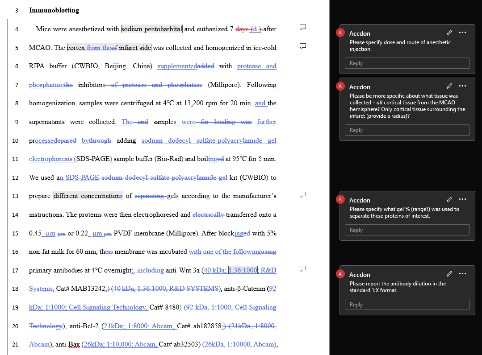
Task: Click pencil icon on tissue collected comment
Action: (449, 86)
